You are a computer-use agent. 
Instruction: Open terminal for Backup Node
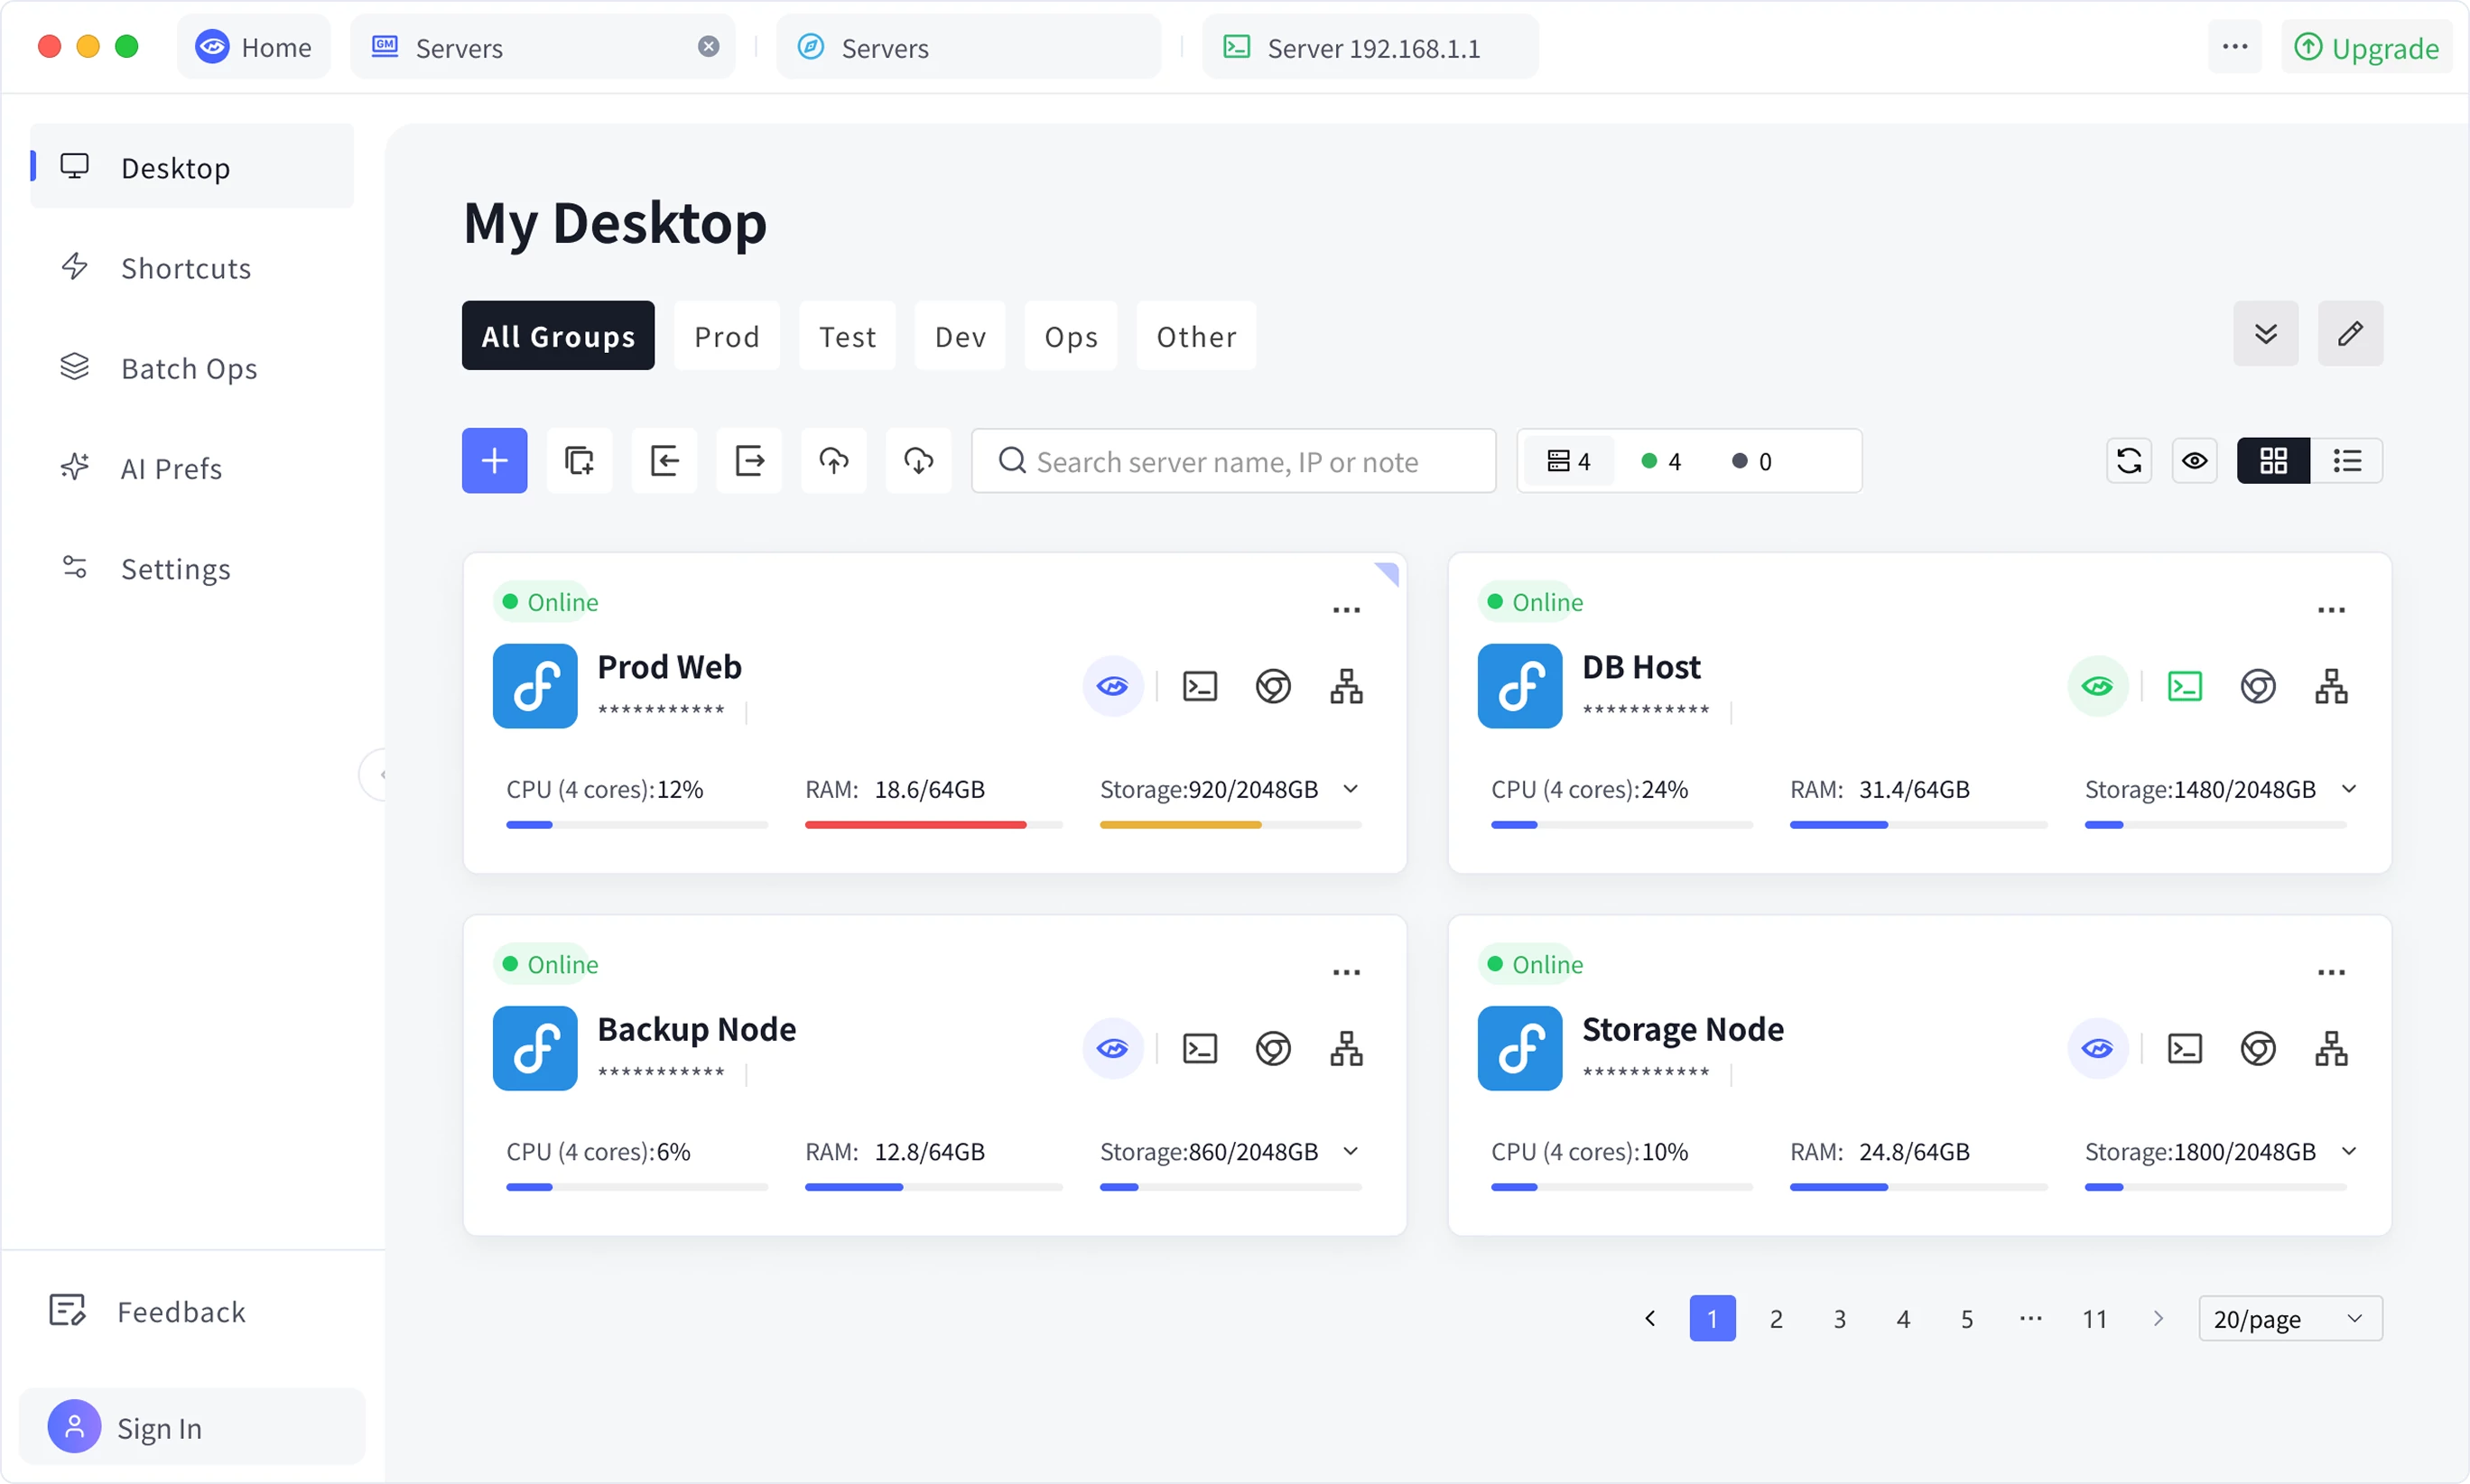(1200, 1049)
